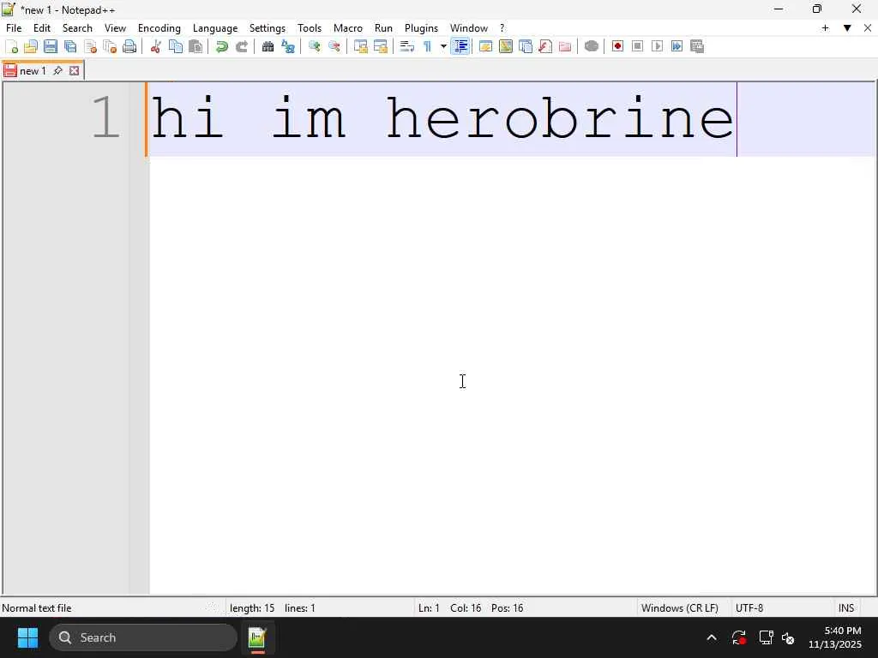Zoom out using the magnifier minus icon
Image resolution: width=878 pixels, height=658 pixels.
click(334, 46)
